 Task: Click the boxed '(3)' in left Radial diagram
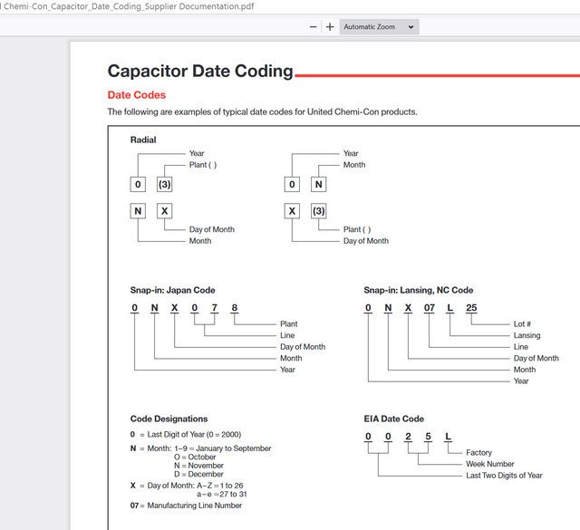tap(165, 184)
